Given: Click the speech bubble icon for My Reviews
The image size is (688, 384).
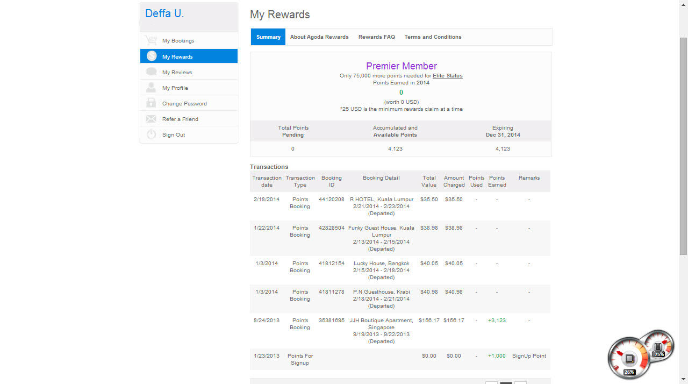Looking at the screenshot, I should (152, 72).
